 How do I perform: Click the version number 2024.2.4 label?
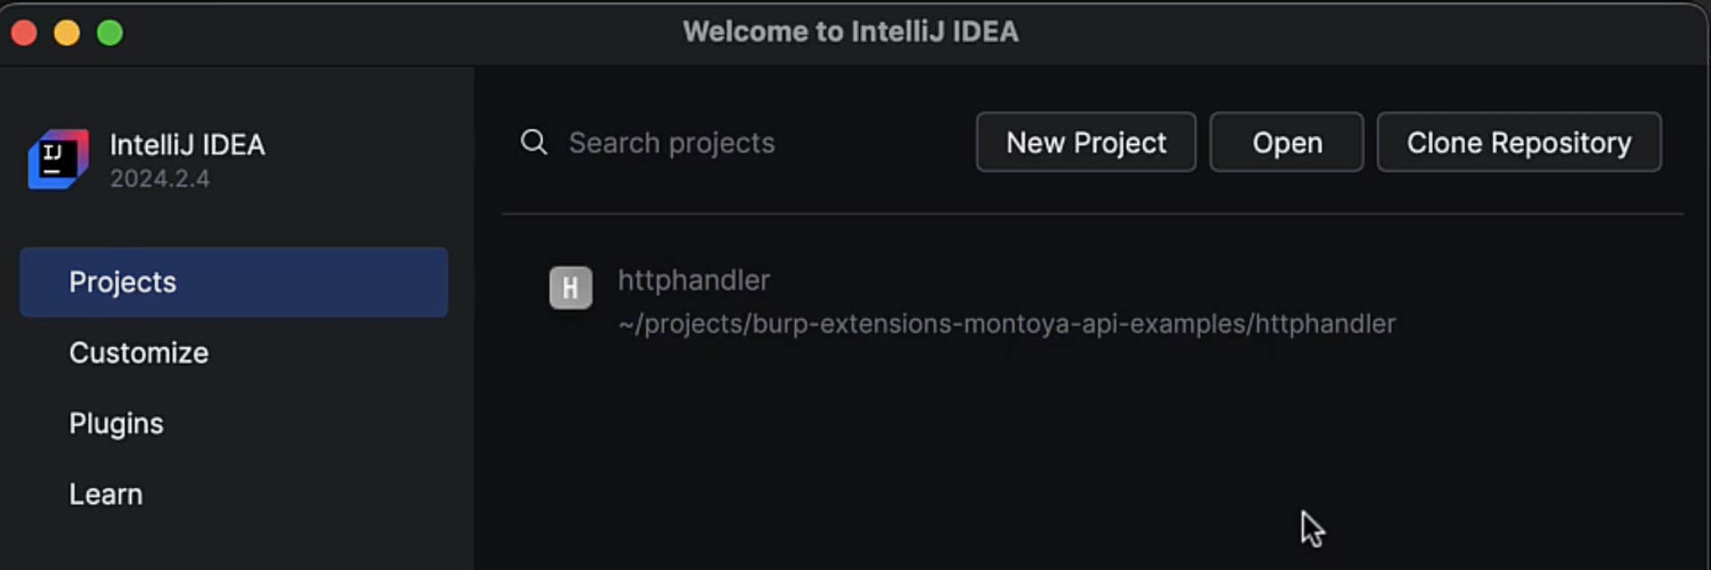(x=160, y=178)
